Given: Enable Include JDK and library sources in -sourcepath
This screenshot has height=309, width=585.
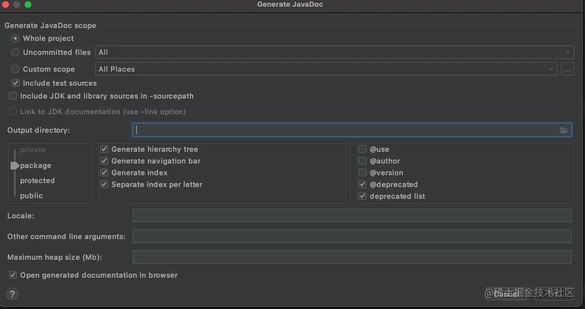Looking at the screenshot, I should 13,96.
